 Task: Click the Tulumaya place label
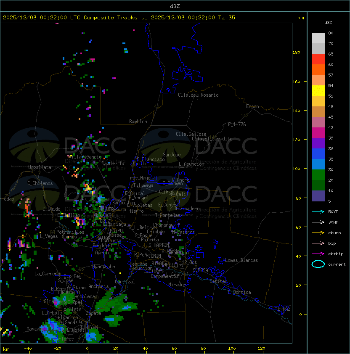pyautogui.click(x=143, y=185)
